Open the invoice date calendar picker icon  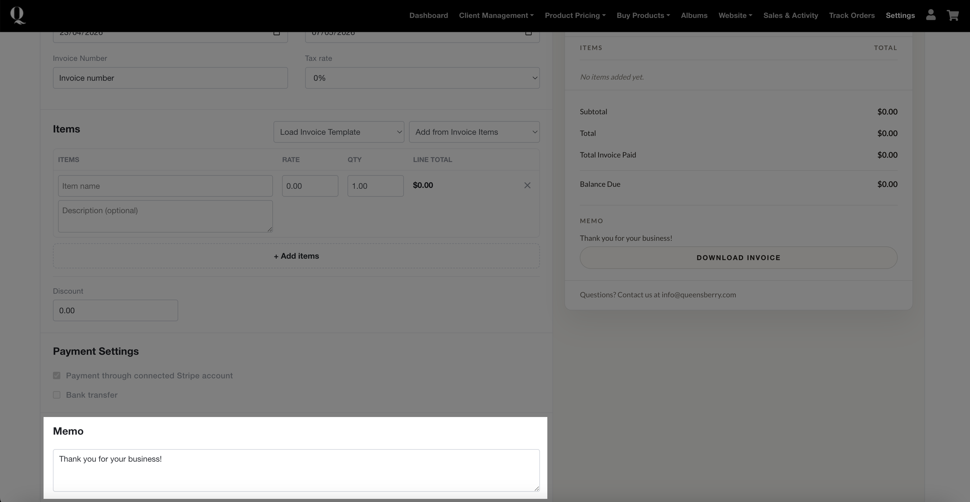tap(277, 33)
